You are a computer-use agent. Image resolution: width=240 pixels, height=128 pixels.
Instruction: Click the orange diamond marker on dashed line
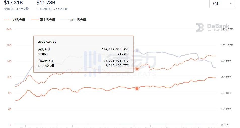137,69
